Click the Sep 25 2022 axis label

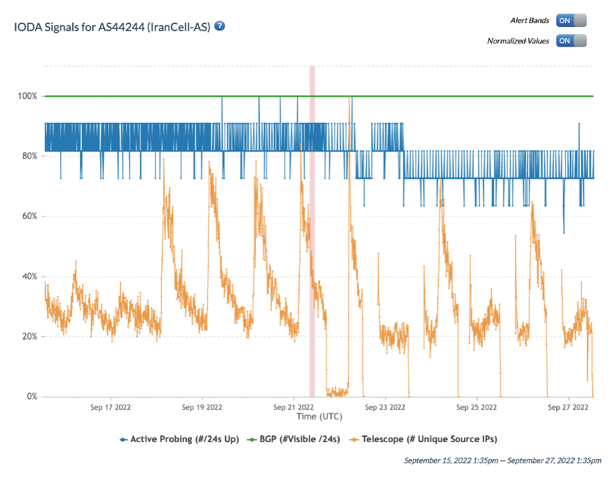(x=476, y=407)
